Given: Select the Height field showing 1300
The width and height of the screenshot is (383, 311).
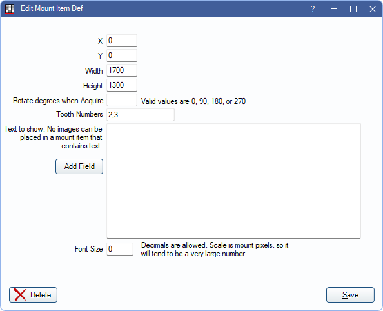Looking at the screenshot, I should (122, 85).
